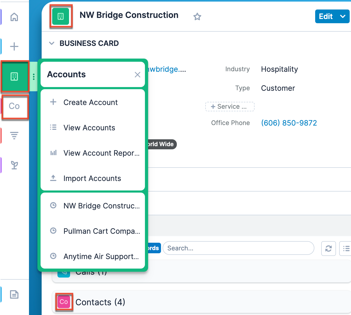Viewport: 351px width, 315px height.
Task: Close the Accounts flyout menu
Action: [137, 75]
